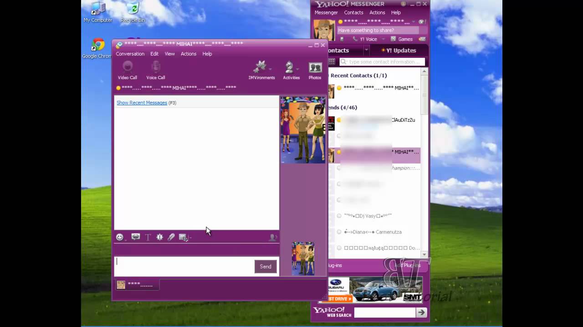
Task: Click the Have something to share field
Action: point(378,30)
